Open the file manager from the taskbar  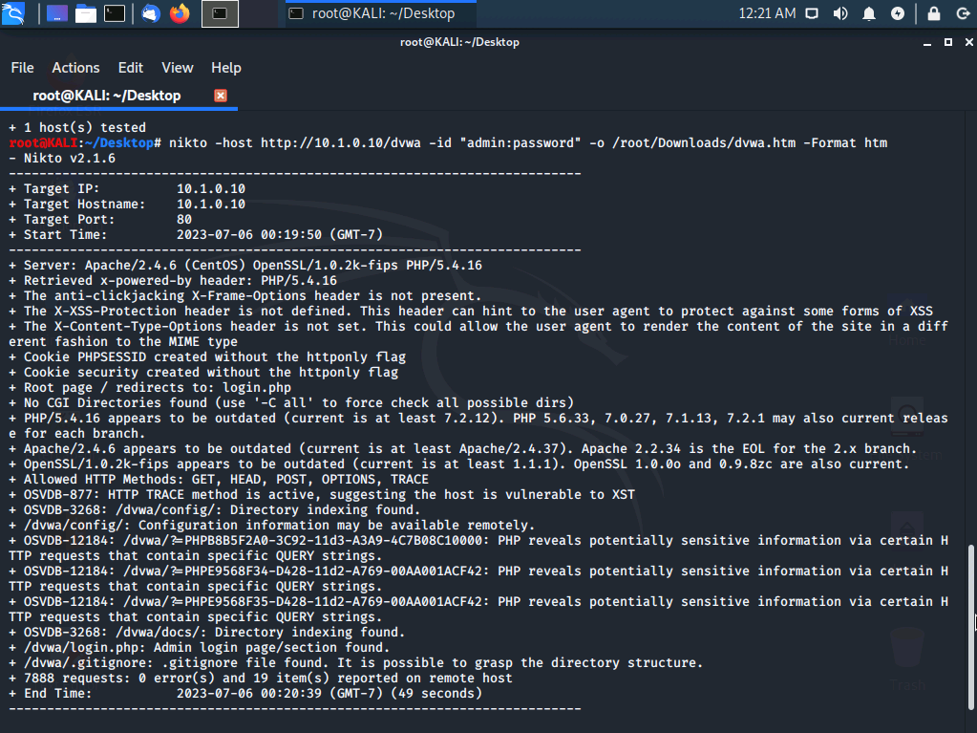(85, 13)
